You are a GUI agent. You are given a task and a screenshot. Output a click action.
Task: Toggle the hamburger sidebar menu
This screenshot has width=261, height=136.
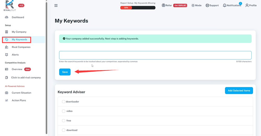[x=56, y=5]
